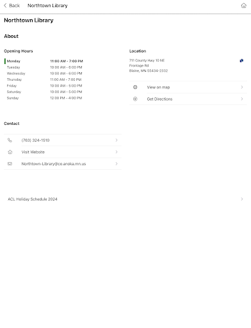Email Northtown-Library@co.anoka.mn.us
The image size is (251, 328).
coord(63,164)
